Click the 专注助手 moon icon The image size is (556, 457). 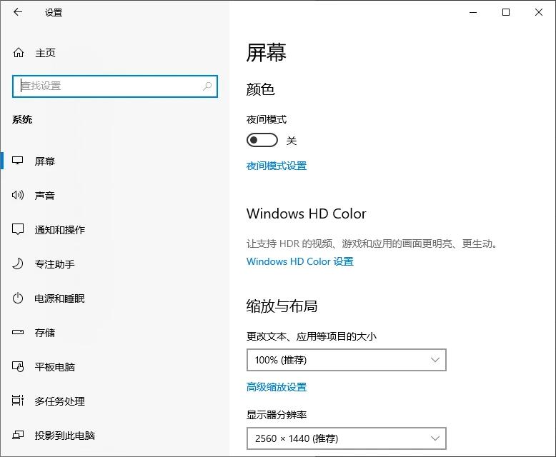coord(19,264)
